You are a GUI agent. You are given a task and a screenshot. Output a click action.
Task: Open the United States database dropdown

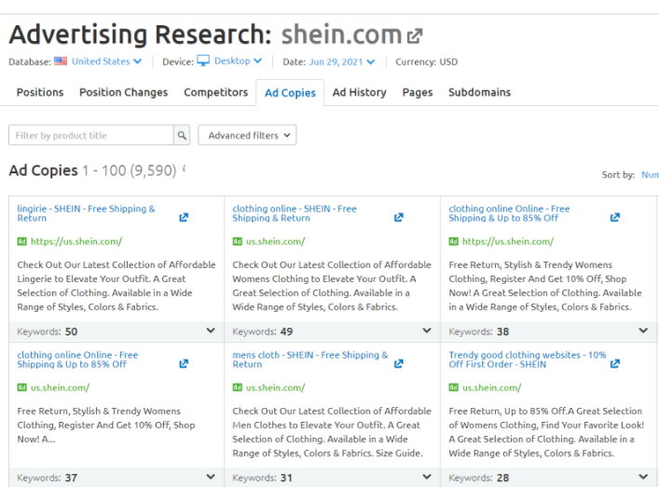pos(106,61)
